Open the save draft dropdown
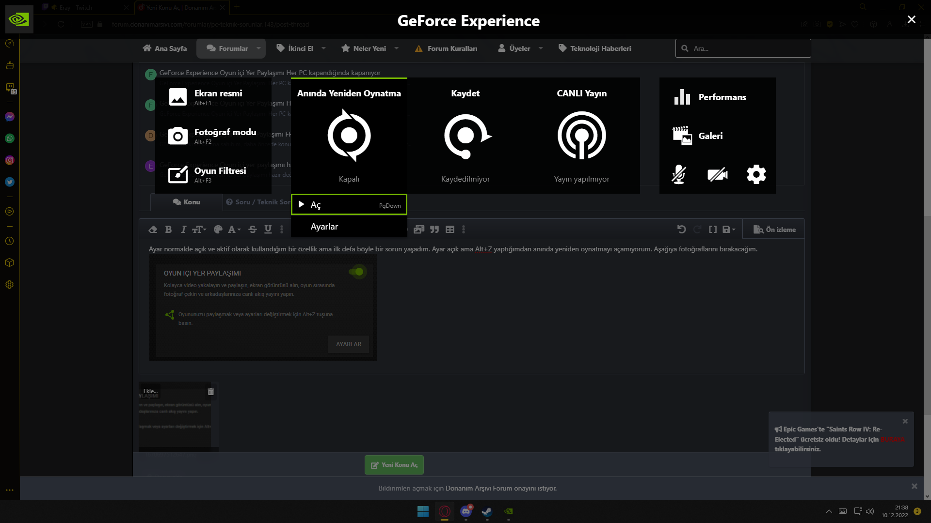This screenshot has width=931, height=523. (x=729, y=230)
